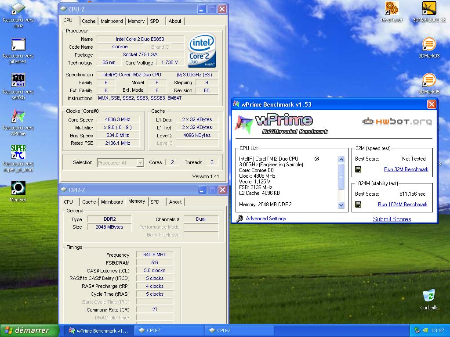Click Run 32M Benchmark link
Viewport: 450px width, 337px height.
tap(406, 169)
